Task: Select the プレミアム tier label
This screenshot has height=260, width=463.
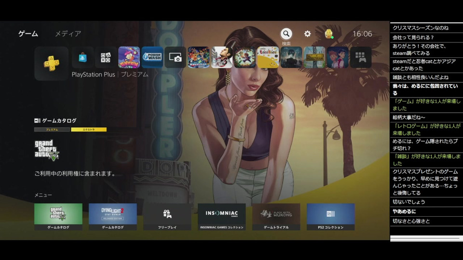Action: coord(52,130)
